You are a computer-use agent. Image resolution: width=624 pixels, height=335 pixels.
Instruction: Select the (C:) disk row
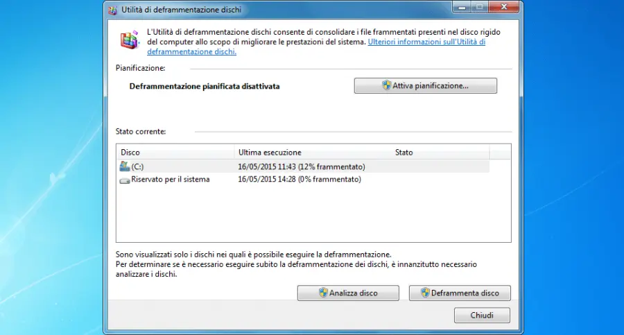click(303, 166)
